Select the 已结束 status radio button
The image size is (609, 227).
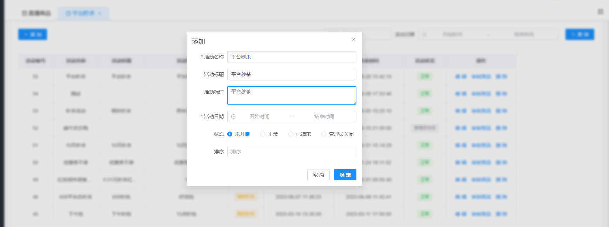(291, 134)
